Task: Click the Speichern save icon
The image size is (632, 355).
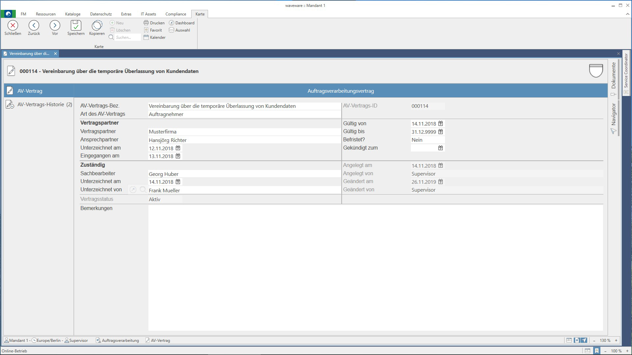Action: (x=76, y=26)
